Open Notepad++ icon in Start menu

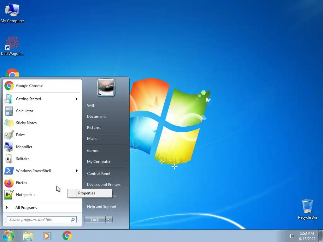pyautogui.click(x=9, y=195)
